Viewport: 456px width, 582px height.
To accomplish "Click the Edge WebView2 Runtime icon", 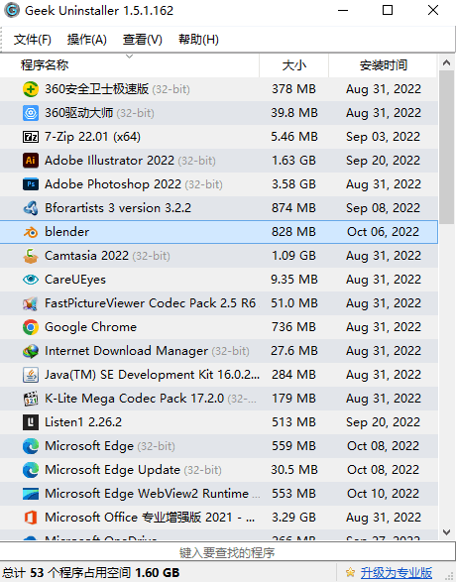I will [31, 494].
